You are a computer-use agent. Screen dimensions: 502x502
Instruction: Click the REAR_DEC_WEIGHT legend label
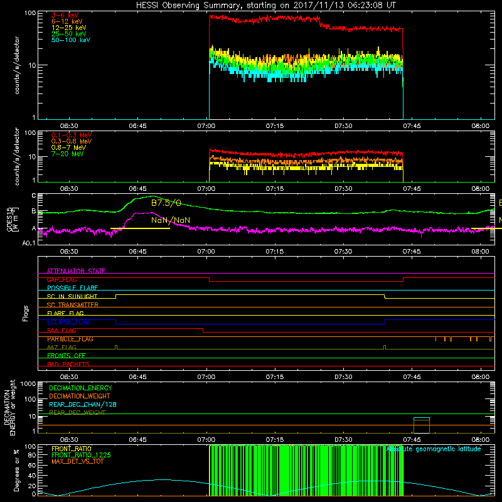[77, 413]
